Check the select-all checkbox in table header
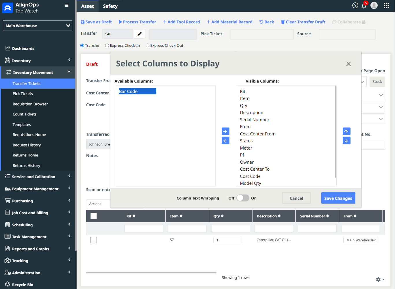 coord(94,216)
